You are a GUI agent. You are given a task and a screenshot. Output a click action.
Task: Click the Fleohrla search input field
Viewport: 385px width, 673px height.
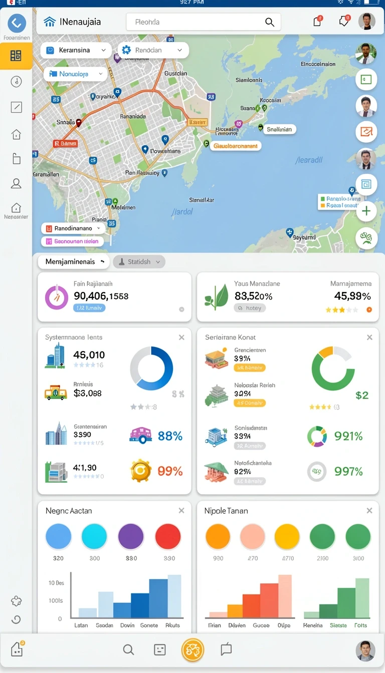coord(203,22)
